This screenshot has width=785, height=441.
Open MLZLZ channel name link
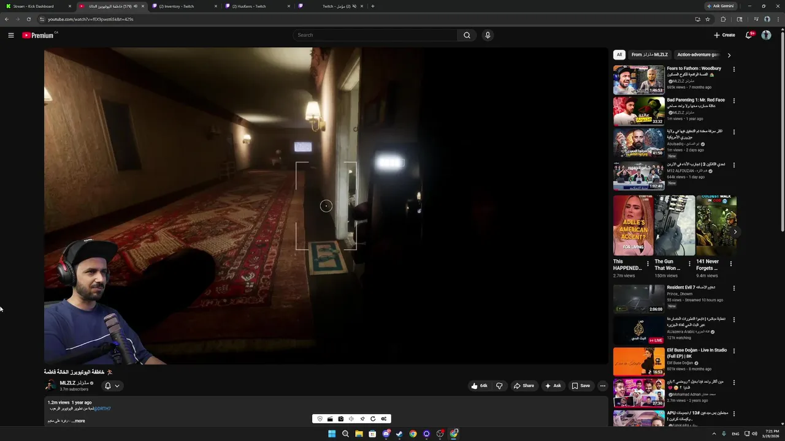[74, 383]
